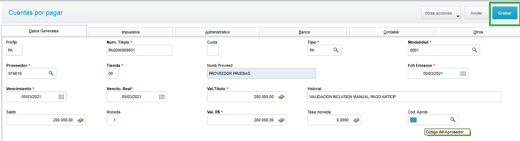Select the empty Cuota field
The image size is (520, 141).
pos(213,50)
